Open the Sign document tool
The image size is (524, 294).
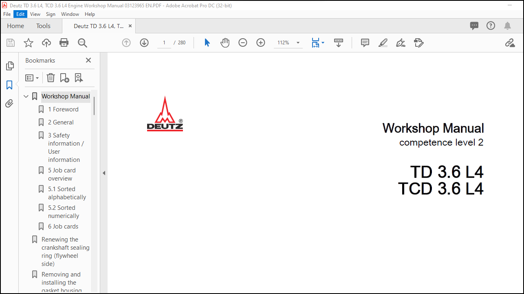pyautogui.click(x=401, y=43)
